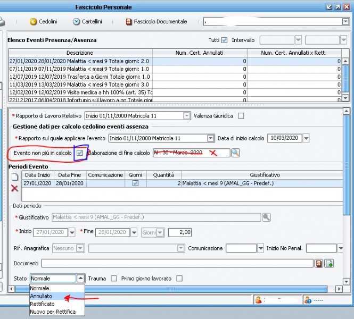Screen dimensions: 354x319
Task: Click the Descrizione column header
Action: click(80, 53)
